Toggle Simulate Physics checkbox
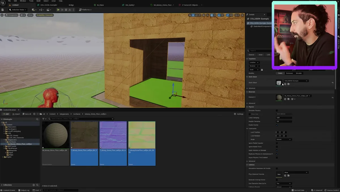The image size is (340, 192). click(277, 110)
